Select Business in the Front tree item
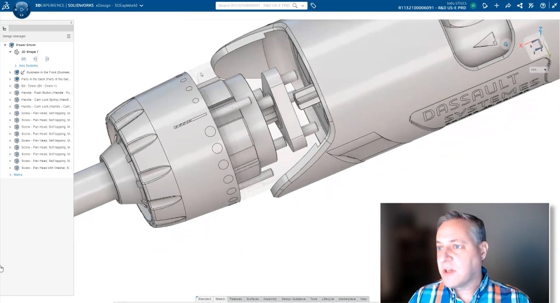 click(48, 72)
